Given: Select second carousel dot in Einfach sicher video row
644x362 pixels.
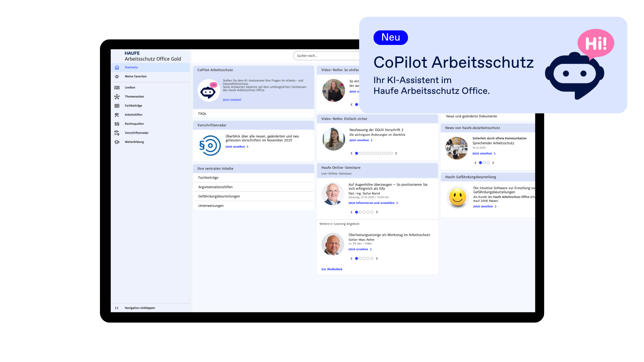Looking at the screenshot, I should click(360, 153).
